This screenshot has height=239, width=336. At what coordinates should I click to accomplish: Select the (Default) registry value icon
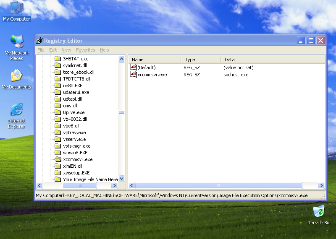(x=134, y=68)
